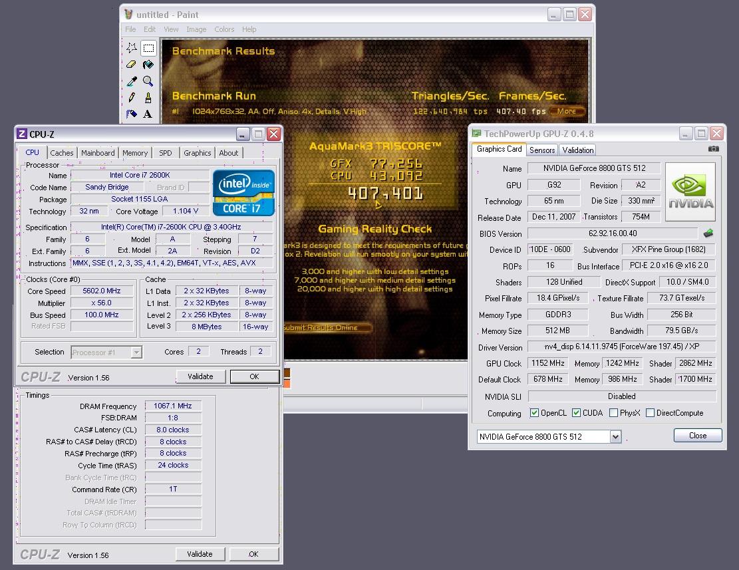Screen dimensions: 739x570
Task: Select the Magnifier tool in Paint
Action: [148, 81]
